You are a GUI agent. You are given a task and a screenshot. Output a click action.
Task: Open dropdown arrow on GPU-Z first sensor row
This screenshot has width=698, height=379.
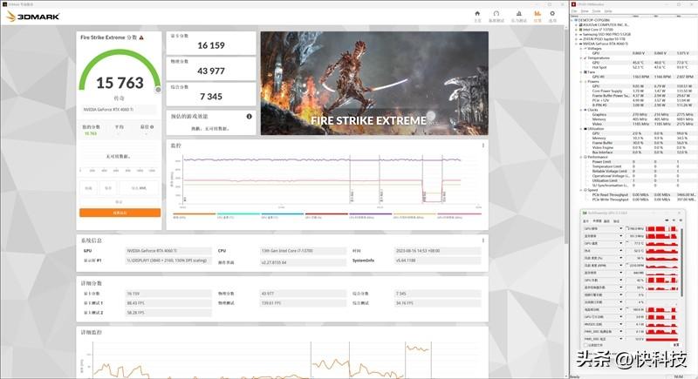tap(621, 228)
